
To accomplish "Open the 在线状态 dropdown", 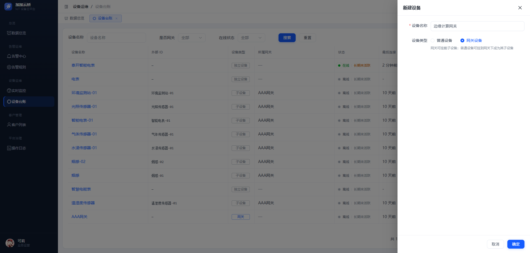I will pos(251,38).
